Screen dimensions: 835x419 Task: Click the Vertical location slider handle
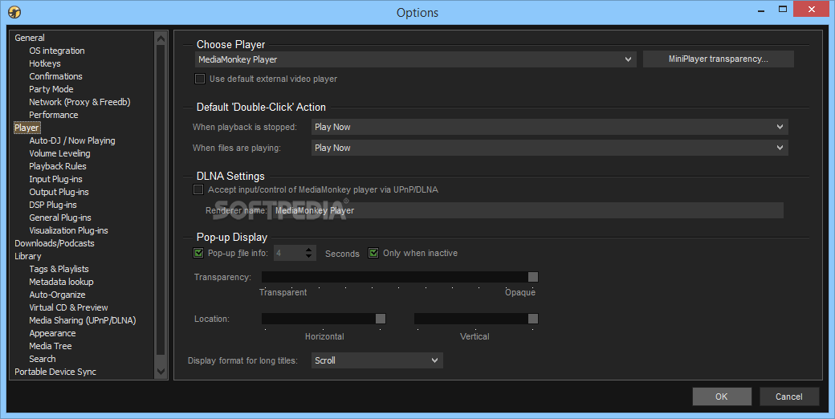(533, 319)
